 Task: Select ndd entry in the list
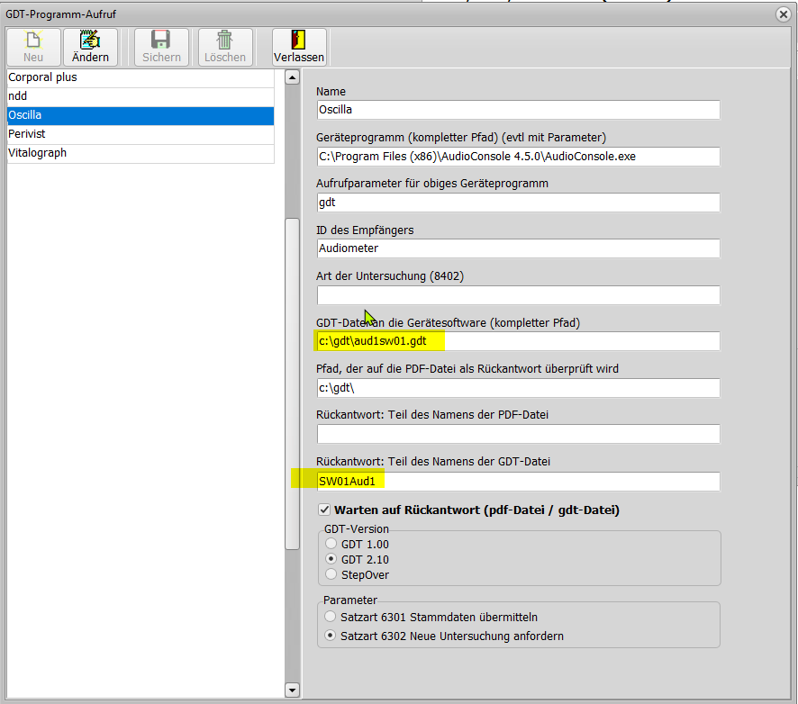pos(140,96)
